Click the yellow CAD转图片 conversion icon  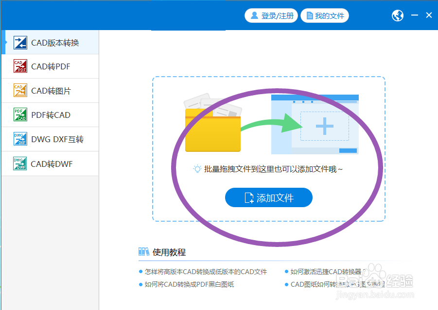click(x=20, y=91)
